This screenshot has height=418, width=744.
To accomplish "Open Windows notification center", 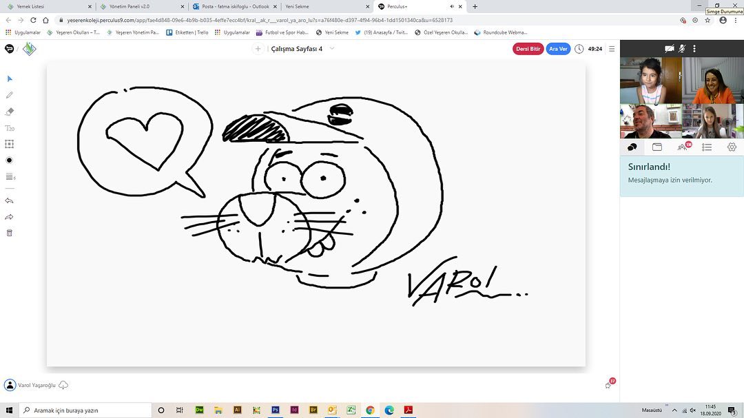I will (x=732, y=410).
